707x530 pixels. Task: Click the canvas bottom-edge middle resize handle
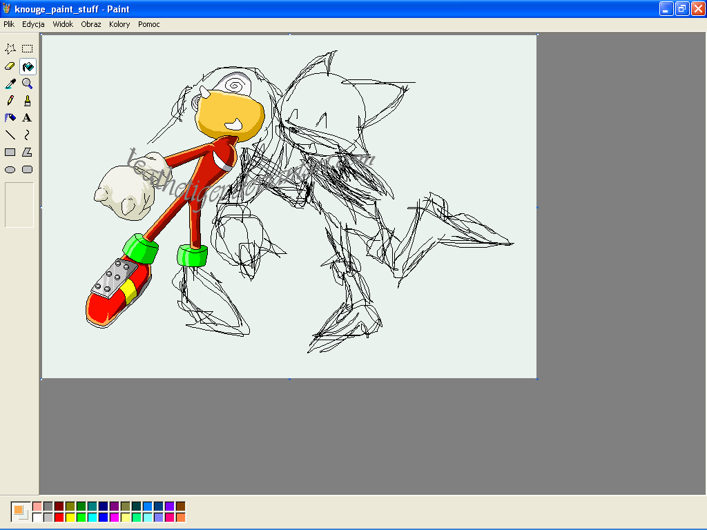pos(289,379)
